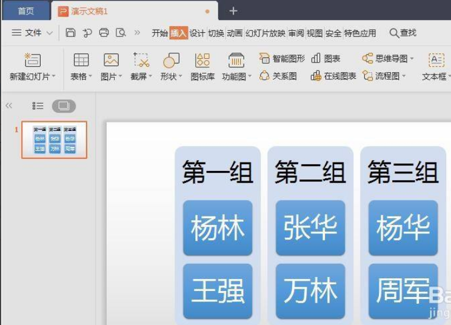451x325 pixels.
Task: Click the export-to-PDF icon in quick toolbar
Action: click(x=87, y=33)
